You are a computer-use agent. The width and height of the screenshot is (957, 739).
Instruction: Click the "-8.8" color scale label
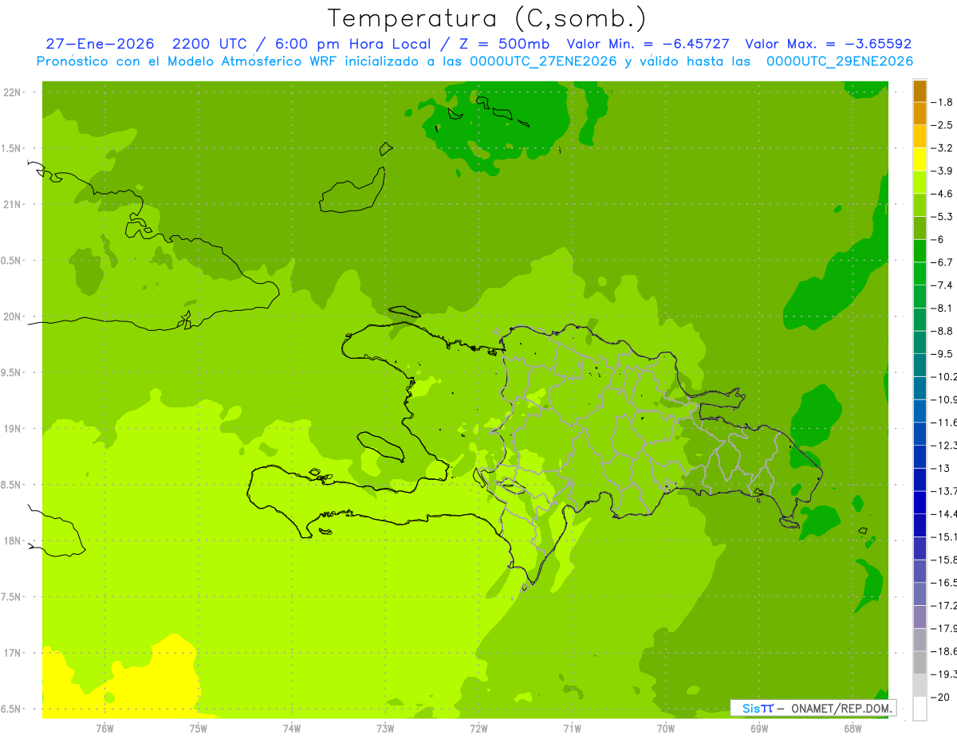[942, 331]
